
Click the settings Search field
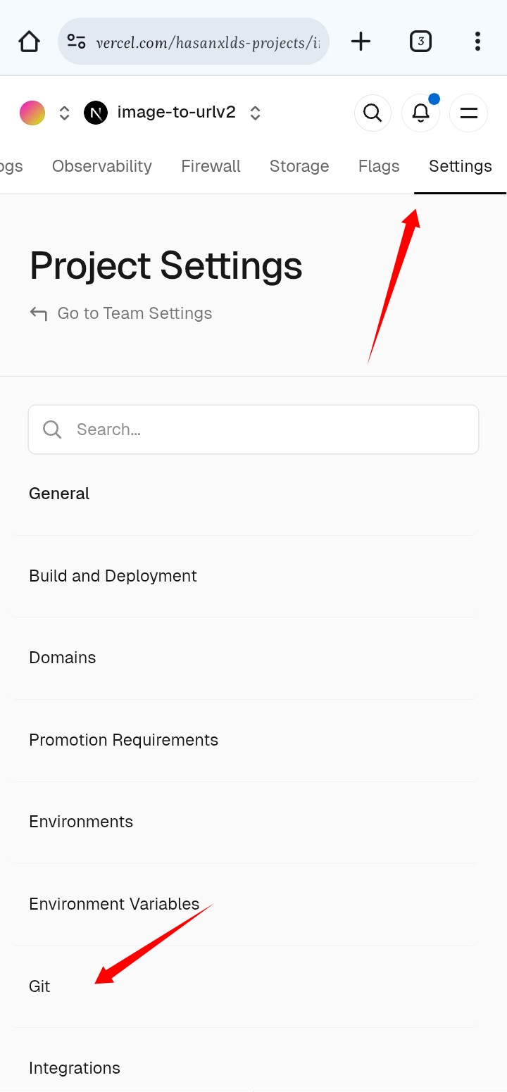[254, 429]
